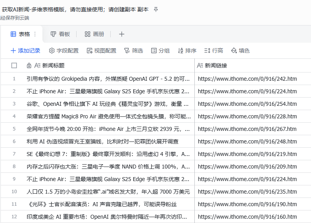Click the link ending 916/267.htm
311x223 pixels.
pyautogui.click(x=247, y=129)
